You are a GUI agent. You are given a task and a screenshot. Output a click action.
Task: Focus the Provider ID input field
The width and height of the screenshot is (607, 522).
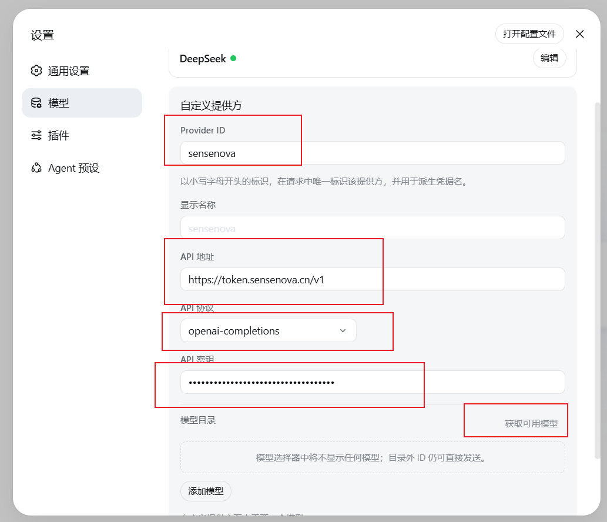click(x=373, y=153)
